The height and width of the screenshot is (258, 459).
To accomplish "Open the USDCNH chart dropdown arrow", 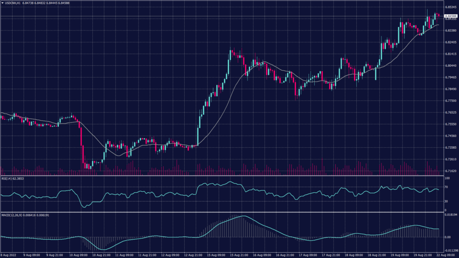I will point(4,3).
